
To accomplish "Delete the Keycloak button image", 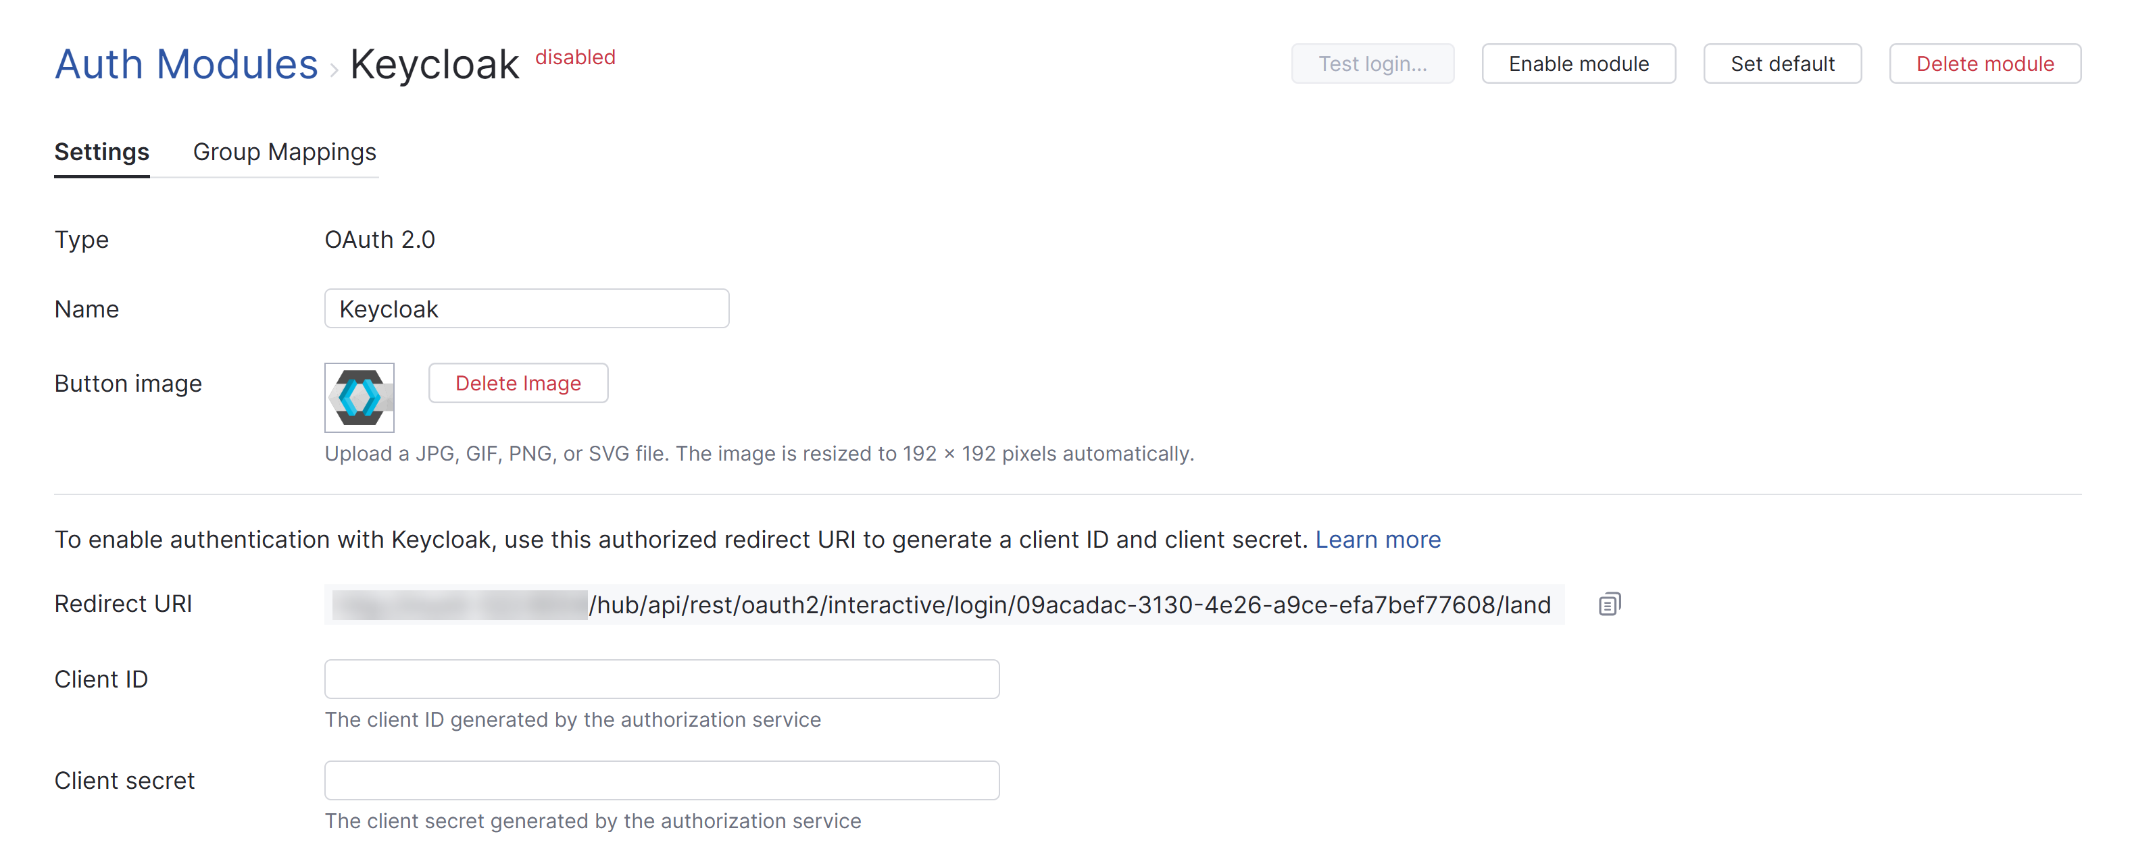I will (518, 383).
